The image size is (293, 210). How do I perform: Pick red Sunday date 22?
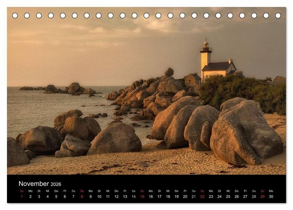pyautogui.click(x=203, y=196)
